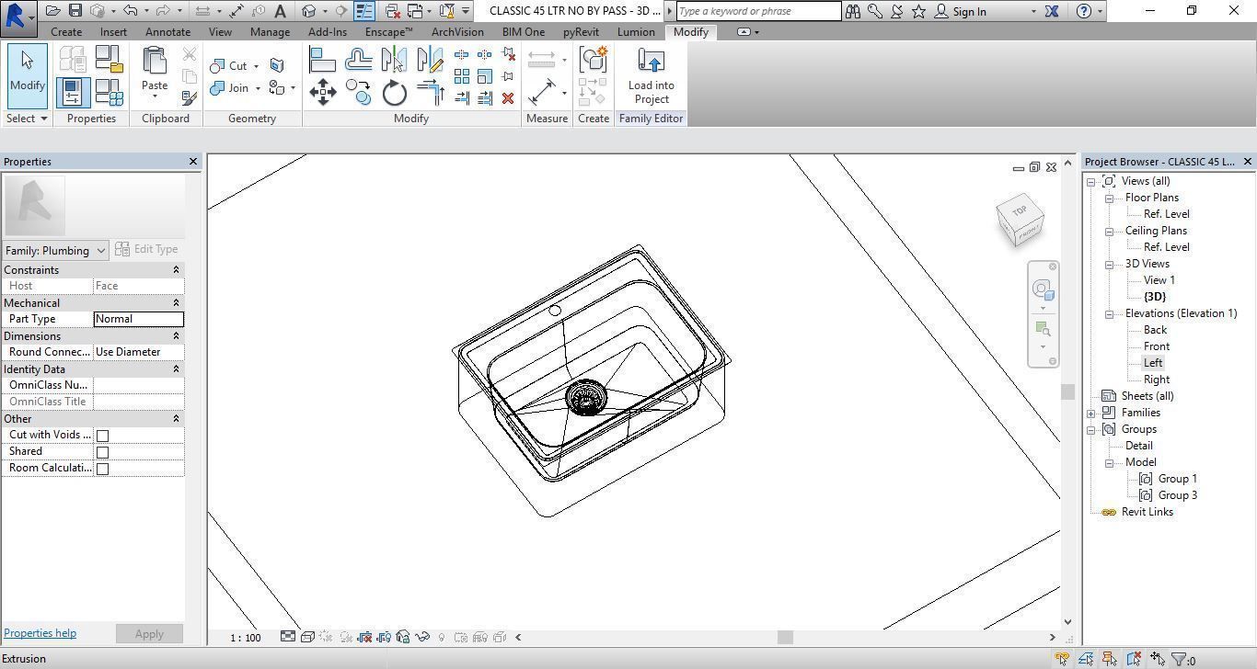Image resolution: width=1257 pixels, height=669 pixels.
Task: Open the Cut geometry dropdown arrow
Action: 257,66
